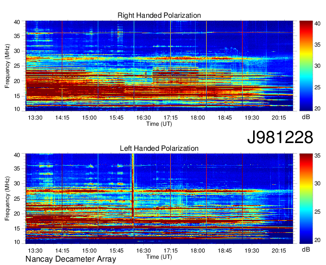The width and height of the screenshot is (326, 265).
Task: Click "Time (UT)" label under right-handed plot
Action: coord(159,124)
